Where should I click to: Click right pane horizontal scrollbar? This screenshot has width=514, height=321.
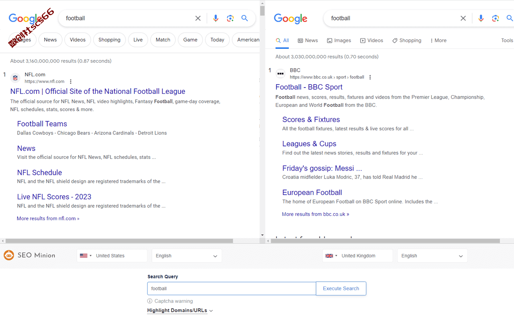tap(385, 241)
